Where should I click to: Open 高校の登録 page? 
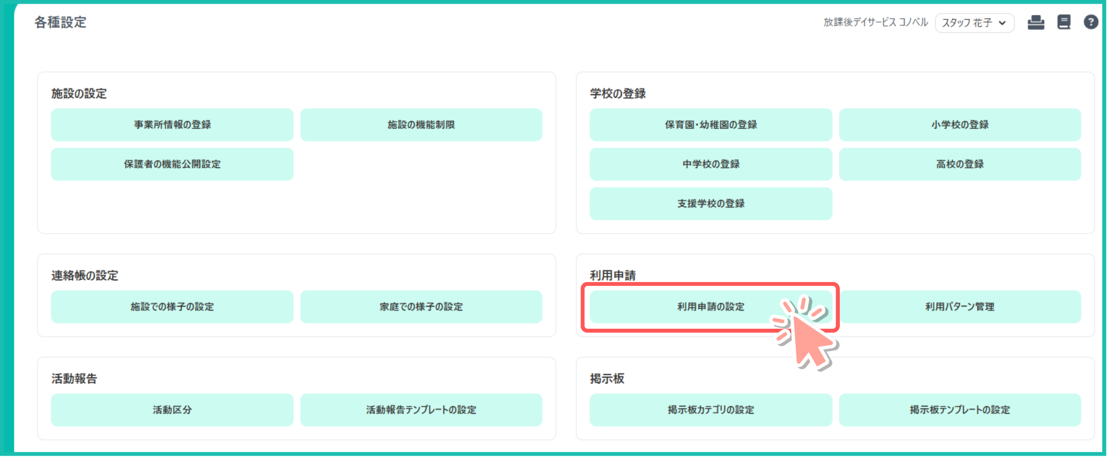960,164
